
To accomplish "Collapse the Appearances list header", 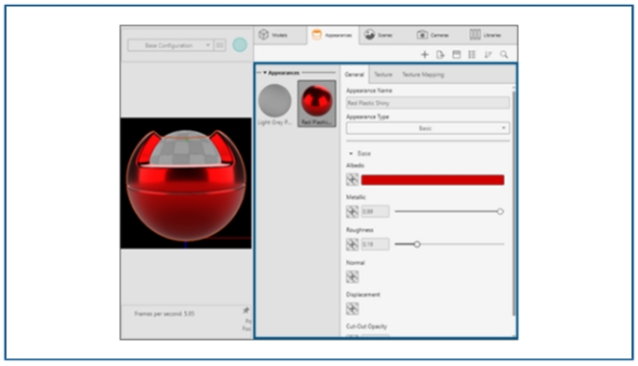I will click(x=265, y=73).
